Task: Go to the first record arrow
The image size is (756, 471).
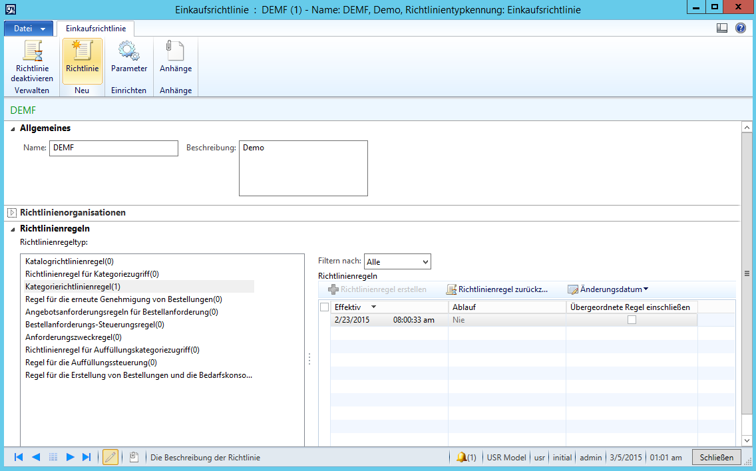Action: coord(19,457)
